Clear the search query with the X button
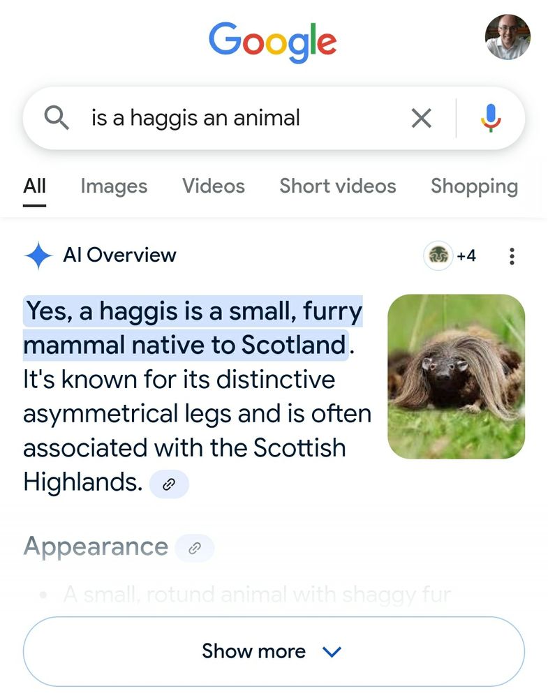 click(421, 118)
